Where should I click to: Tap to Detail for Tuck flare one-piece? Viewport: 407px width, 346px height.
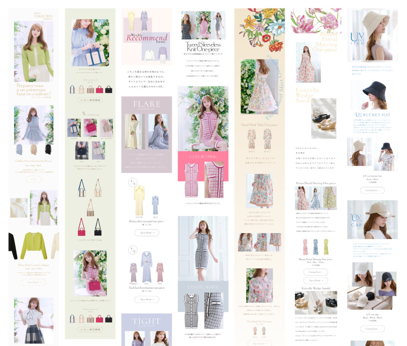[x=147, y=300]
